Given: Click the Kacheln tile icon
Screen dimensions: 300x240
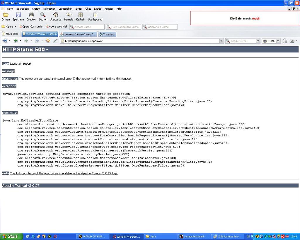Looking at the screenshot, I should coord(81,15).
